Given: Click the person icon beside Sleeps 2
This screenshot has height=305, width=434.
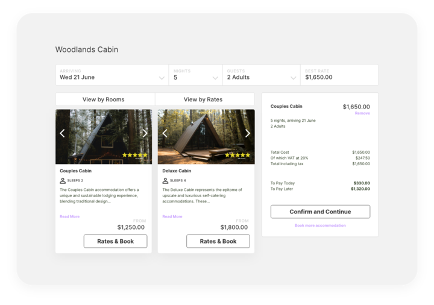Looking at the screenshot, I should point(63,180).
